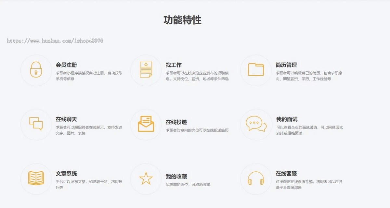Click the envelope icon for 在线投递
The width and height of the screenshot is (390, 208).
tap(146, 124)
